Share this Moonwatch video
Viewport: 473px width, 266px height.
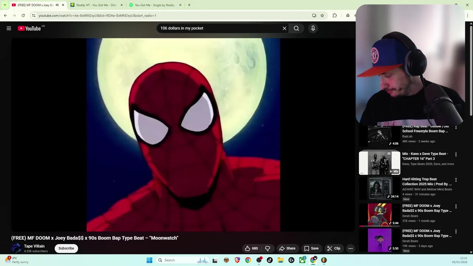point(287,248)
